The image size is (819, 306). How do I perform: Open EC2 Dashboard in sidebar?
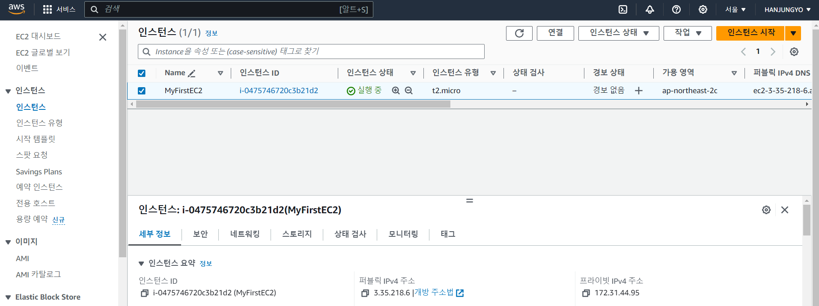38,36
